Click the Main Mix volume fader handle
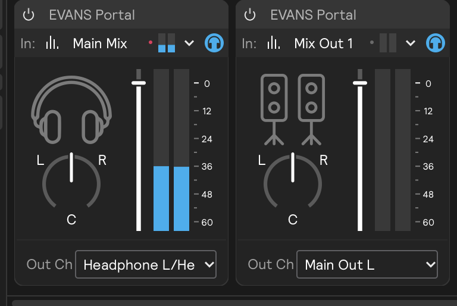Viewport: 457px width, 306px height. pos(139,83)
